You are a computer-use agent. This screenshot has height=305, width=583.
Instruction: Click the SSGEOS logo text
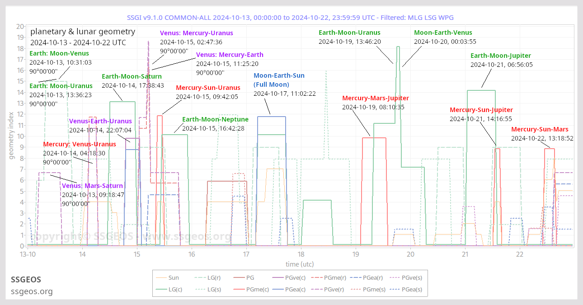(x=26, y=280)
